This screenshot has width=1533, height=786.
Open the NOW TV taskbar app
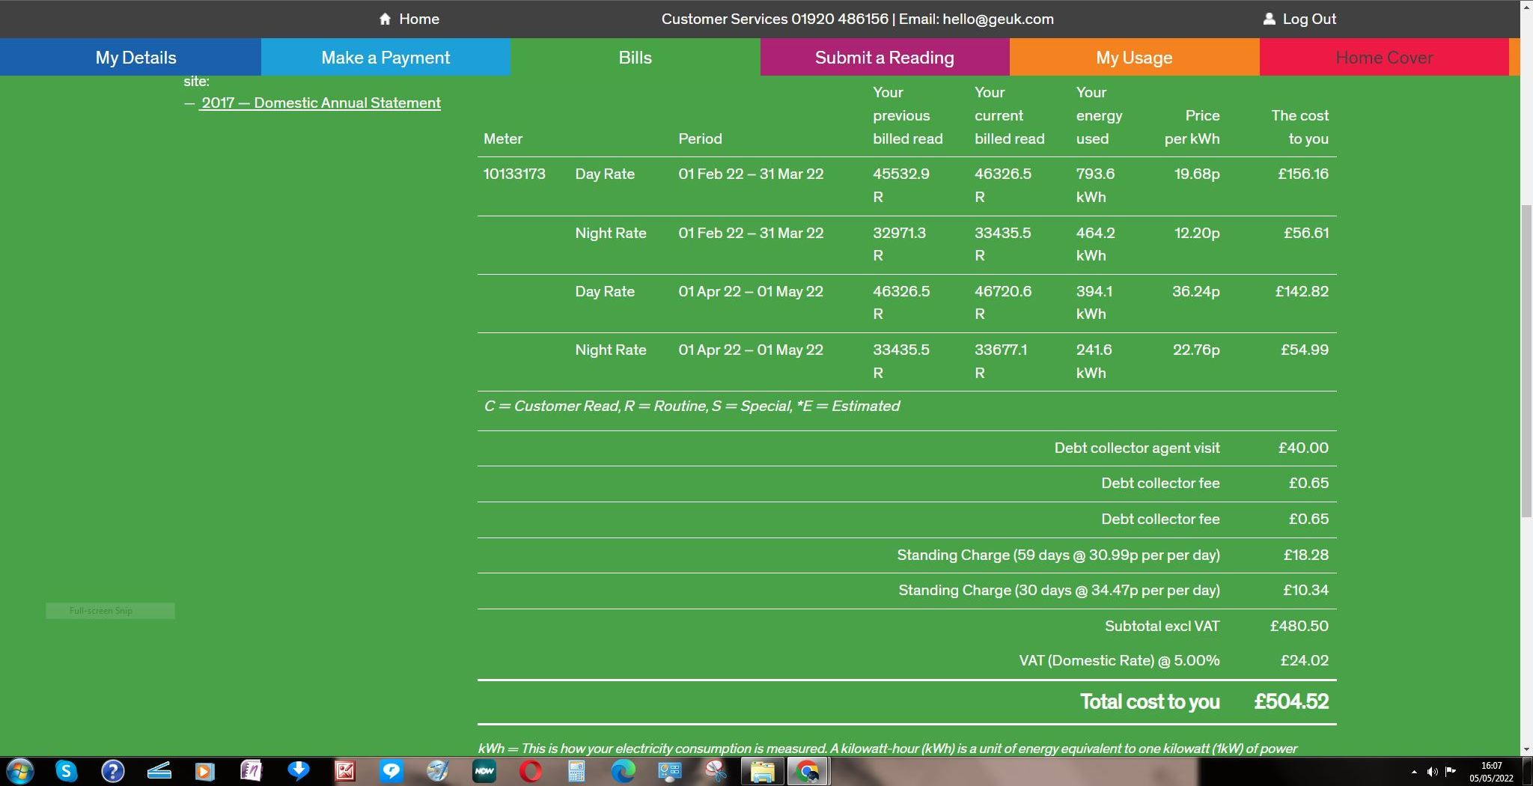click(x=484, y=771)
